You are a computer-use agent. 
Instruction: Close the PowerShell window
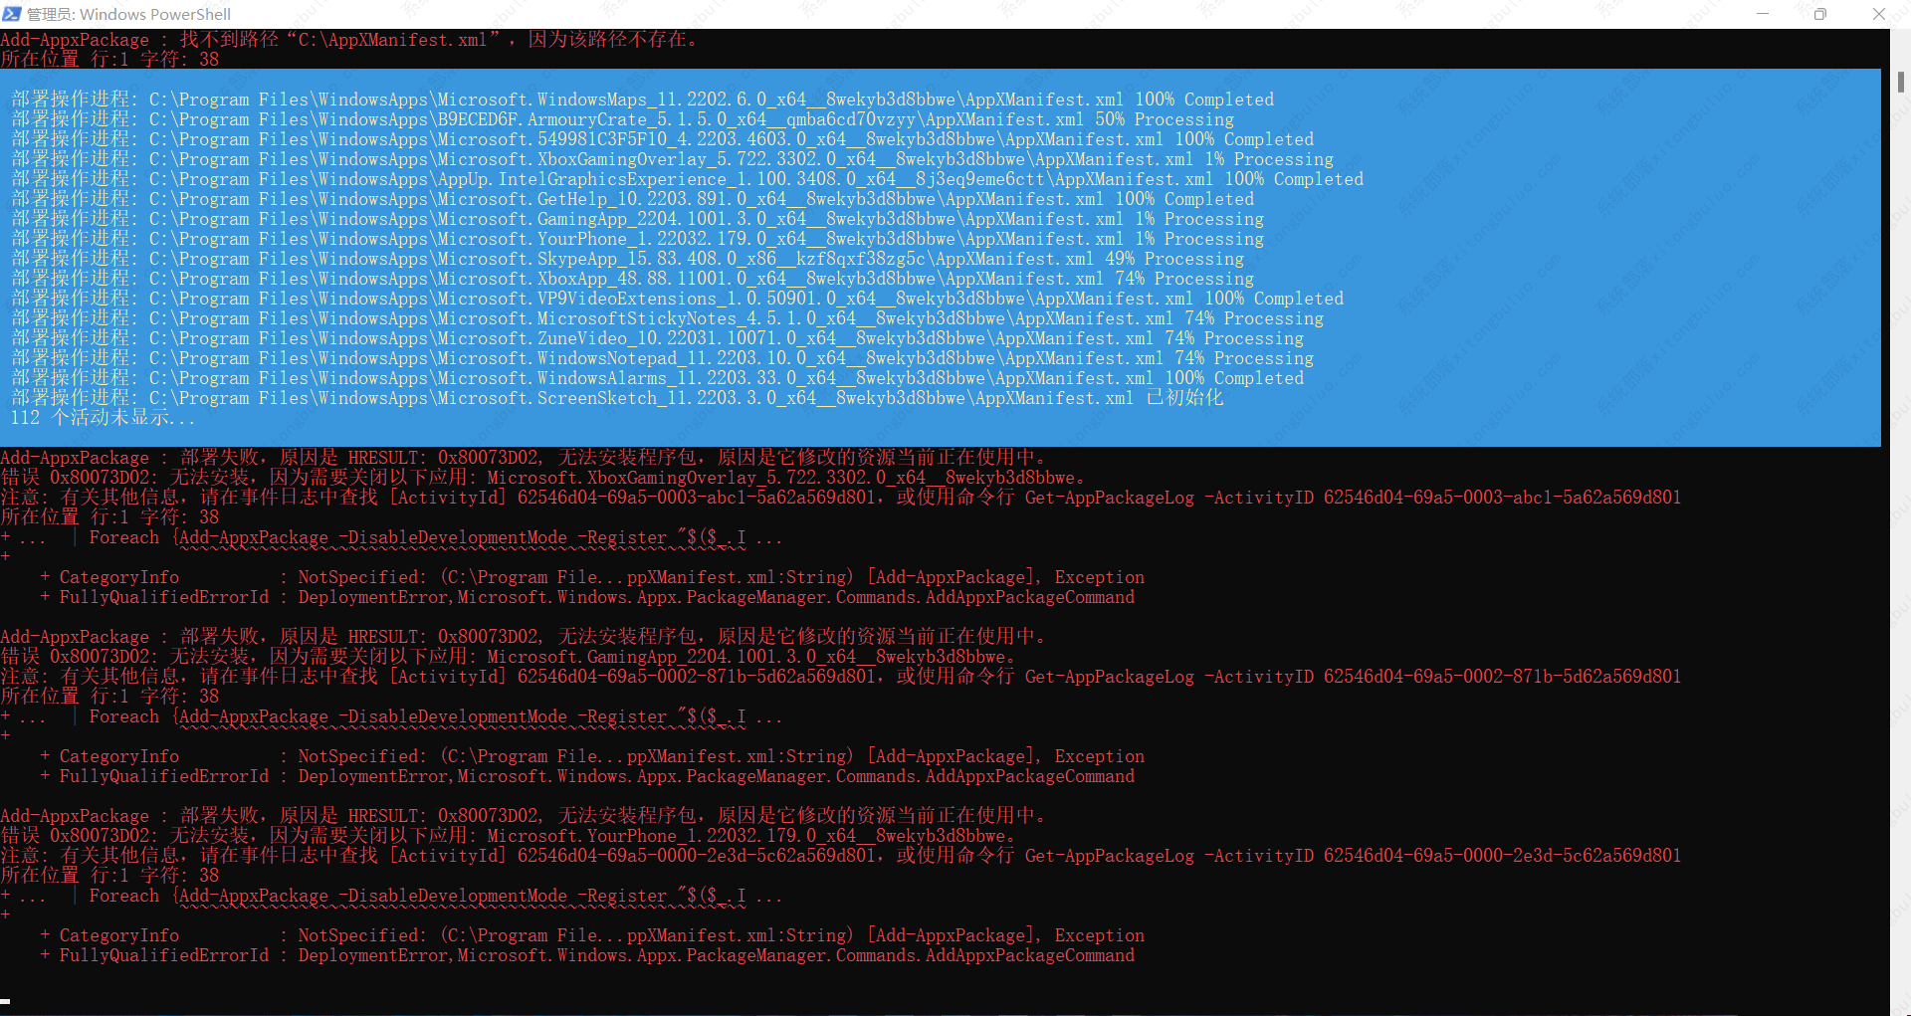(x=1878, y=14)
